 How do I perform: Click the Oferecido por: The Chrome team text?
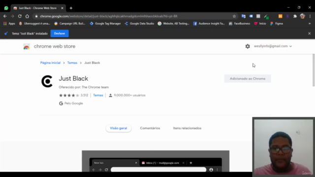coord(84,87)
